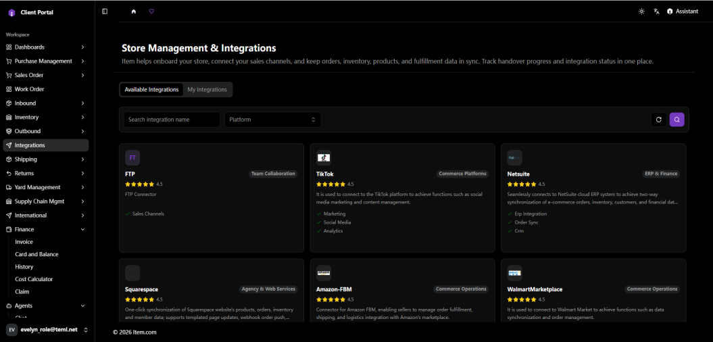Click the Yard Management truck icon
Image resolution: width=713 pixels, height=342 pixels.
pos(9,187)
